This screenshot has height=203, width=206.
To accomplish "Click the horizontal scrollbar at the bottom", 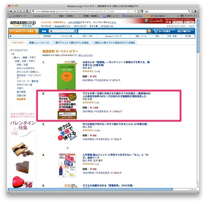I will 90,189.
